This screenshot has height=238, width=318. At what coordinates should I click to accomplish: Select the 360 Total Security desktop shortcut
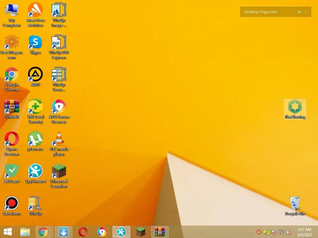tap(35, 112)
